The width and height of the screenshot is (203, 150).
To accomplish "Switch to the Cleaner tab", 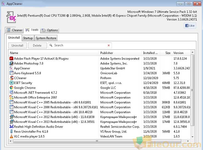I will pyautogui.click(x=14, y=30).
